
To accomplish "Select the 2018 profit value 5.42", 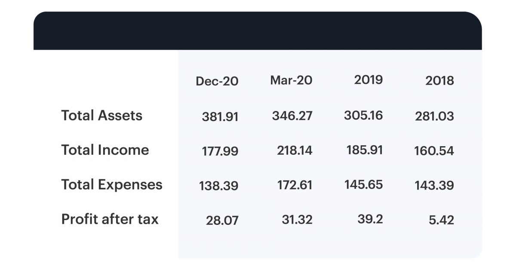I will point(441,220).
